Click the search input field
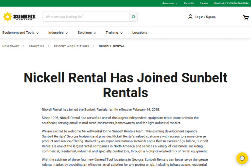 (86, 17)
